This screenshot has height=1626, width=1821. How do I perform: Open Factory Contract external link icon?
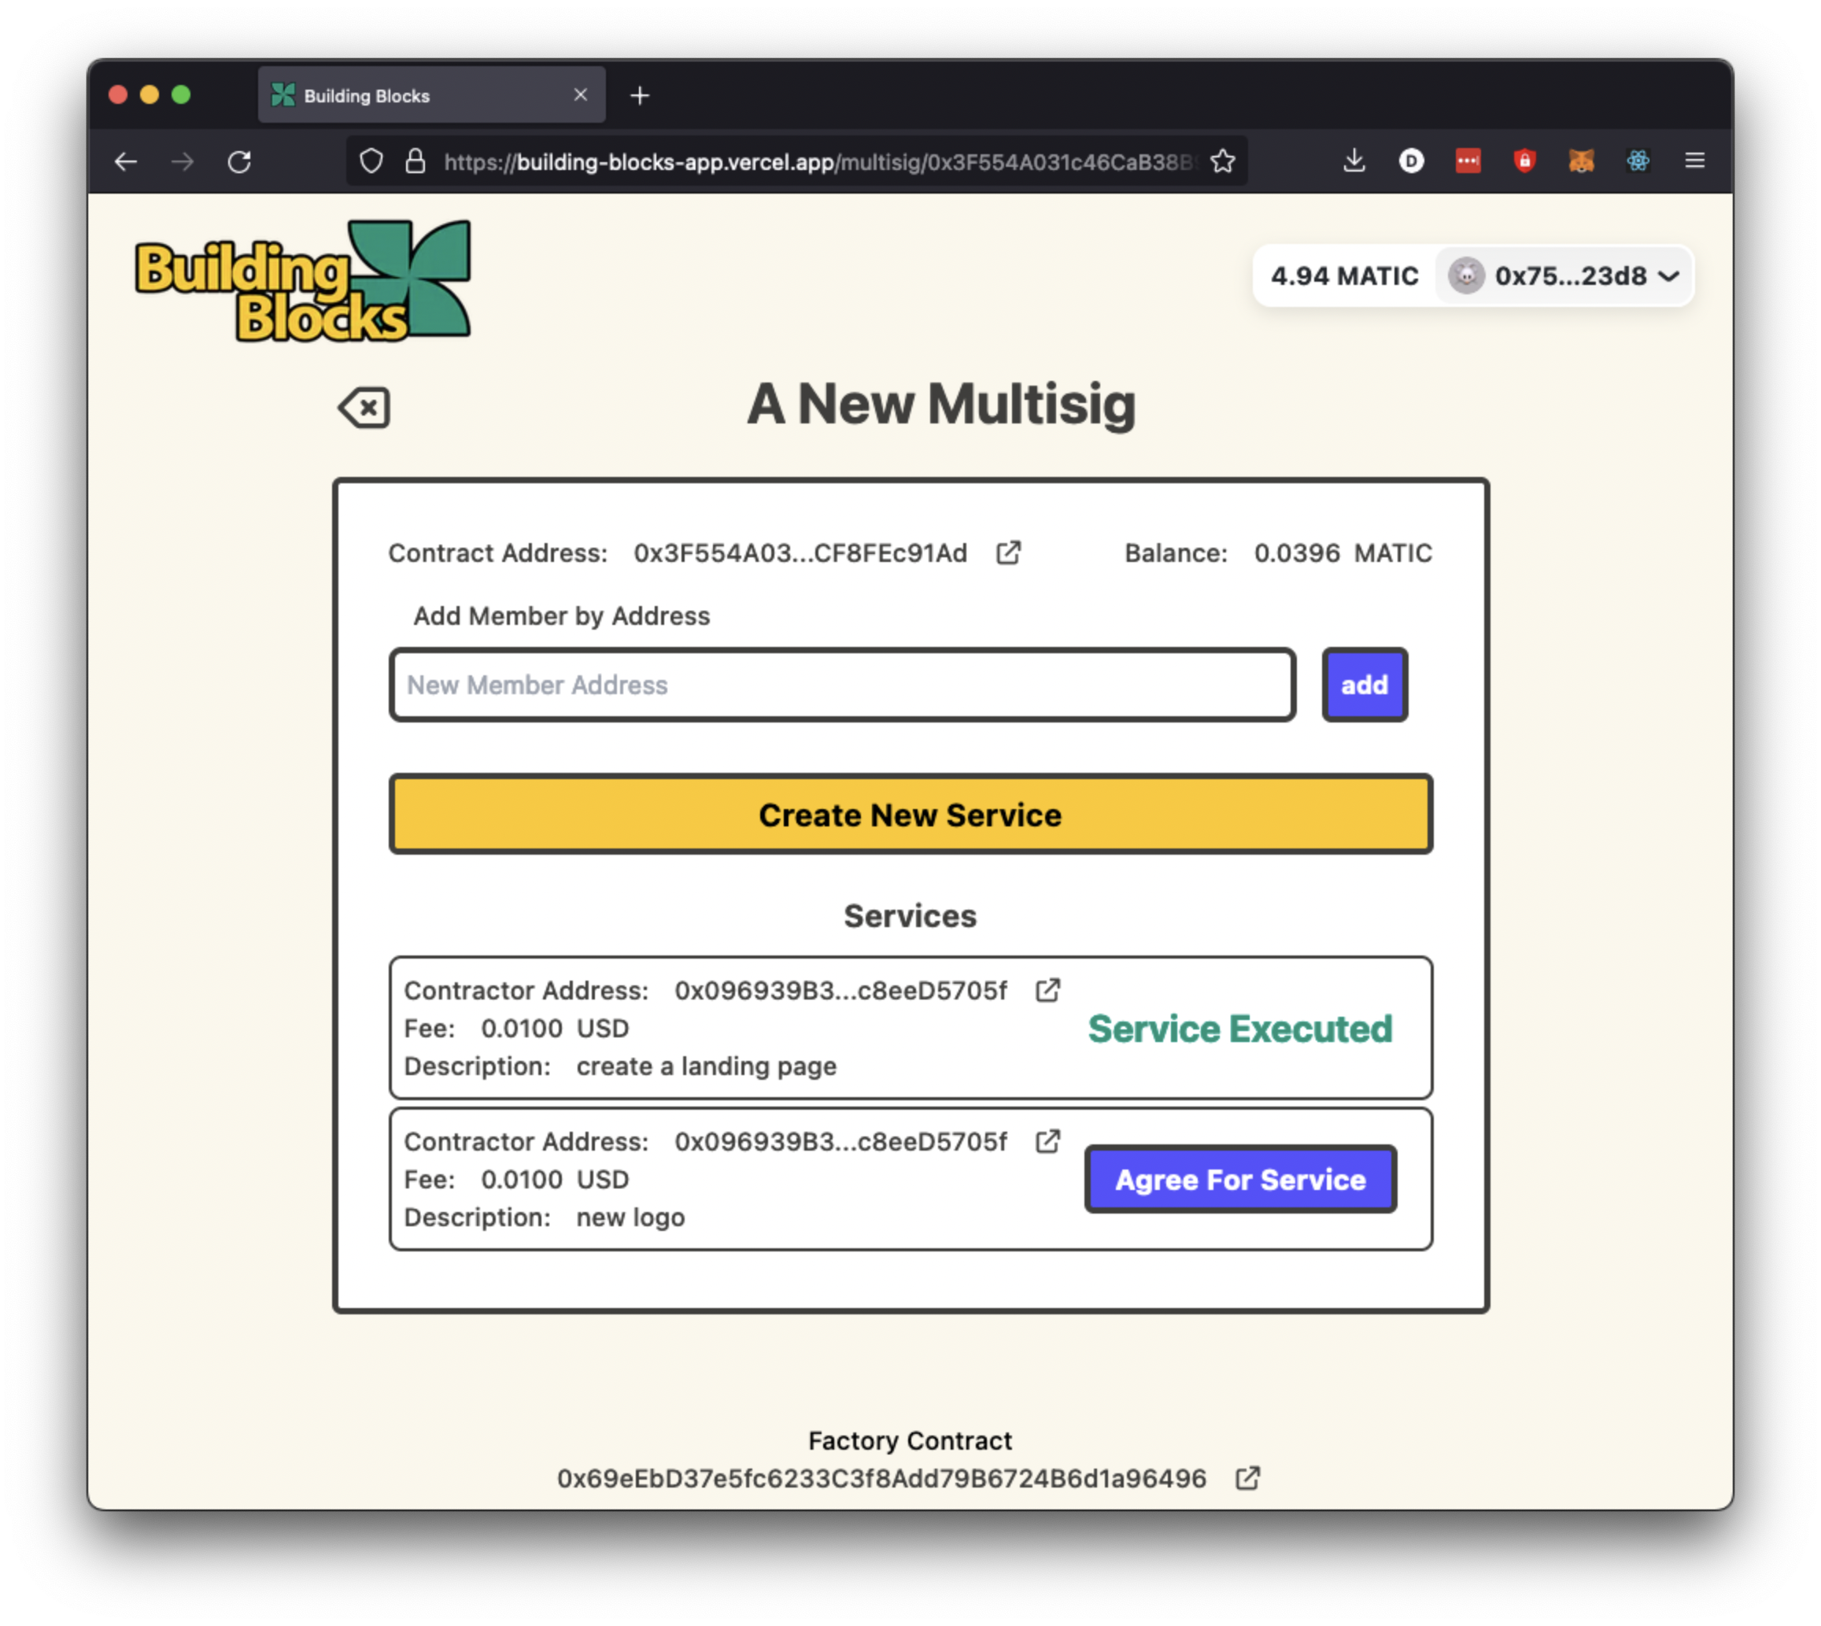pyautogui.click(x=1247, y=1479)
